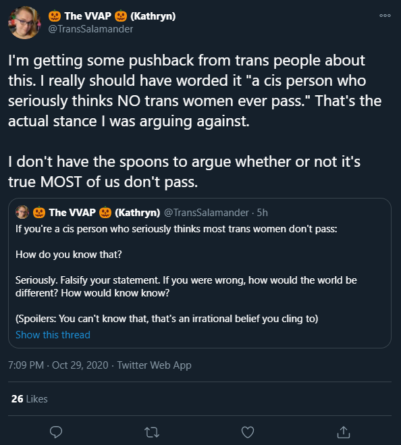Click the display name The VVAP (Kathryn) at top

[x=112, y=16]
